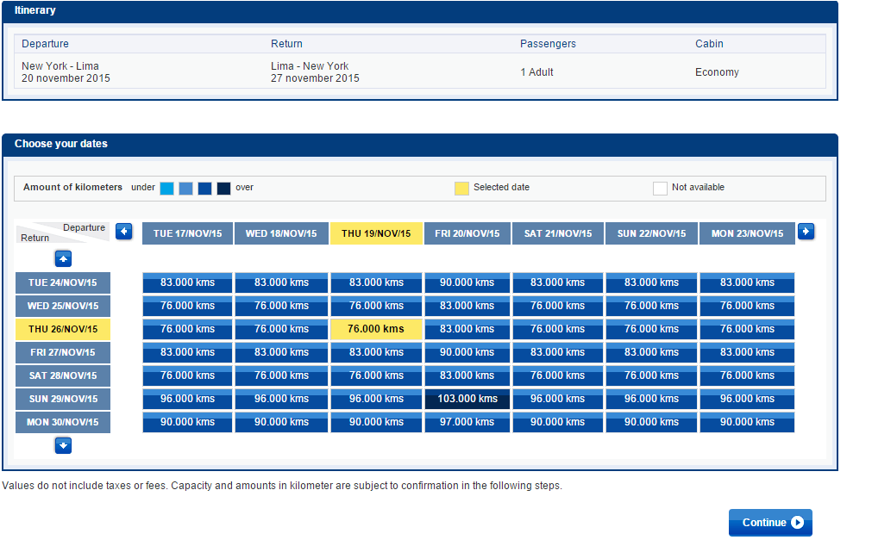Pick SAT 21 departure, SUN 29 return fare
This screenshot has width=872, height=546.
click(558, 400)
